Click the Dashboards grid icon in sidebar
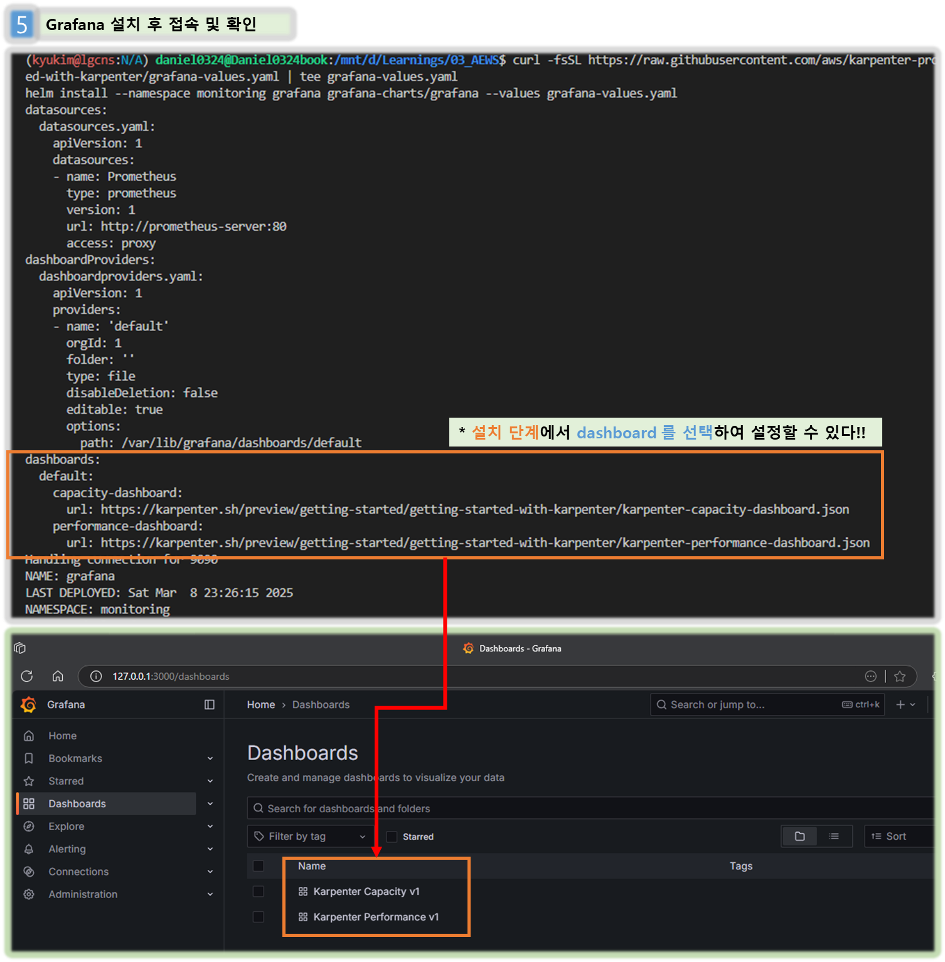945x962 pixels. coord(29,803)
